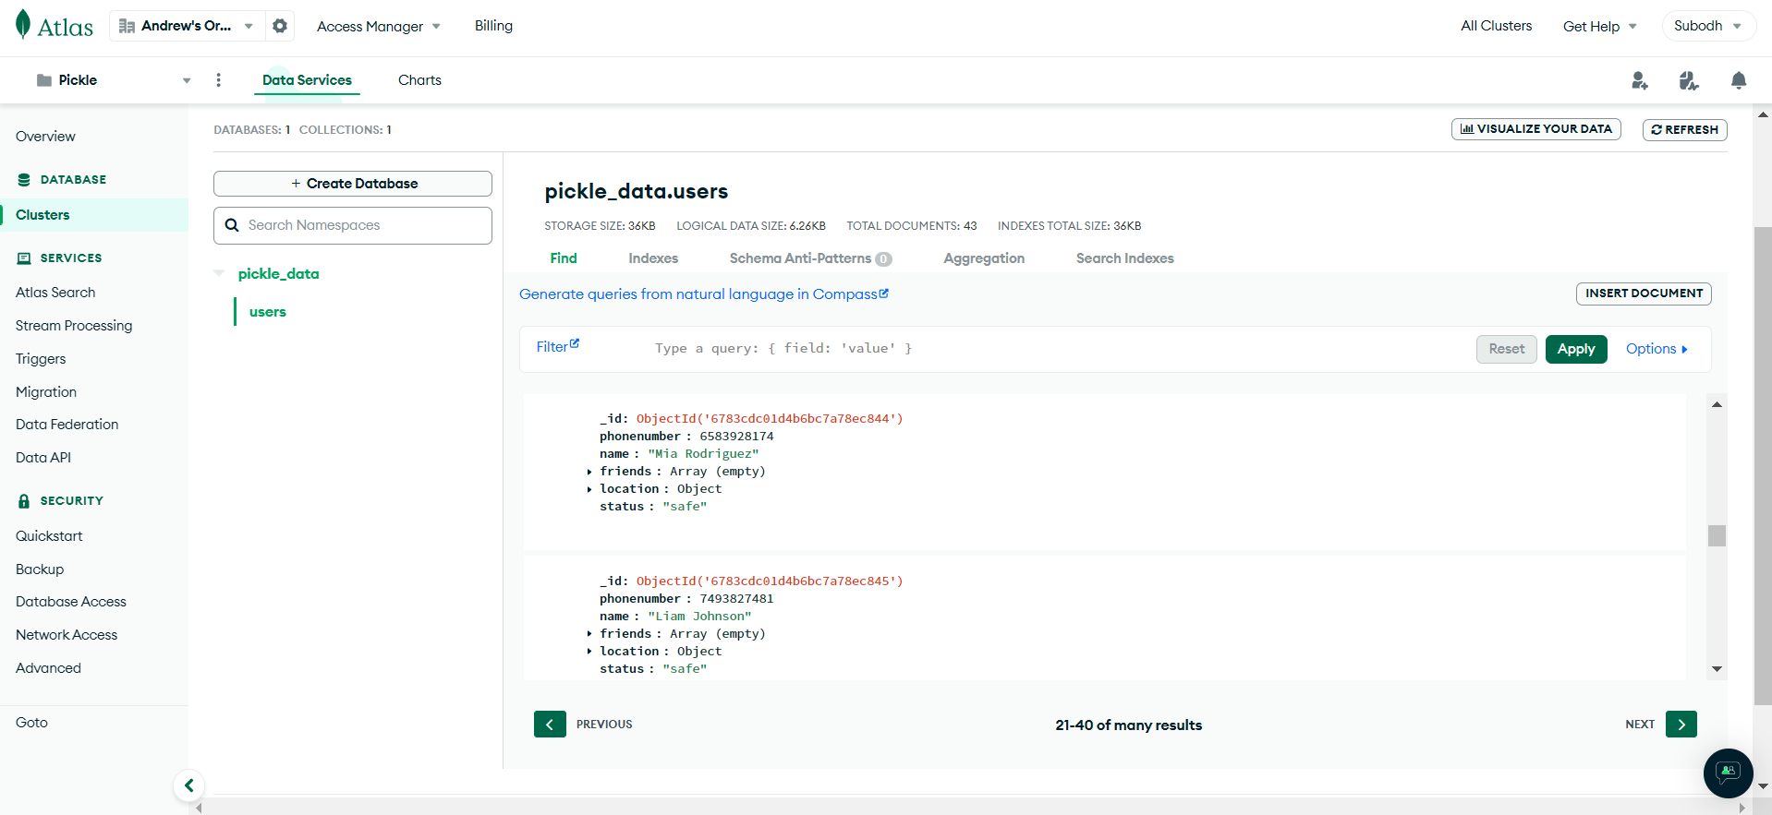Click external link icon beside Filter

pyautogui.click(x=575, y=343)
